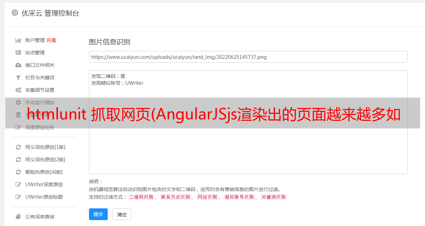Open the book icon for 公有词库查询
Image resolution: width=425 pixels, height=226 pixels.
[x=18, y=217]
